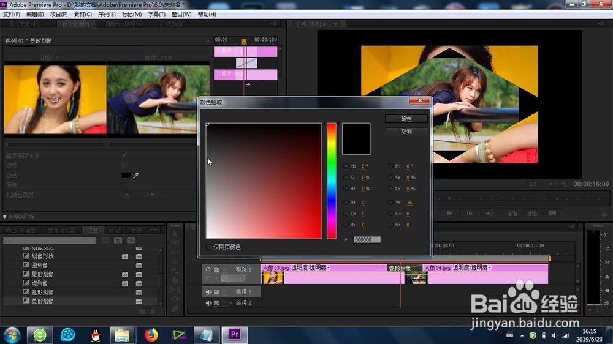Click 取消 to cancel color picker

(x=406, y=131)
